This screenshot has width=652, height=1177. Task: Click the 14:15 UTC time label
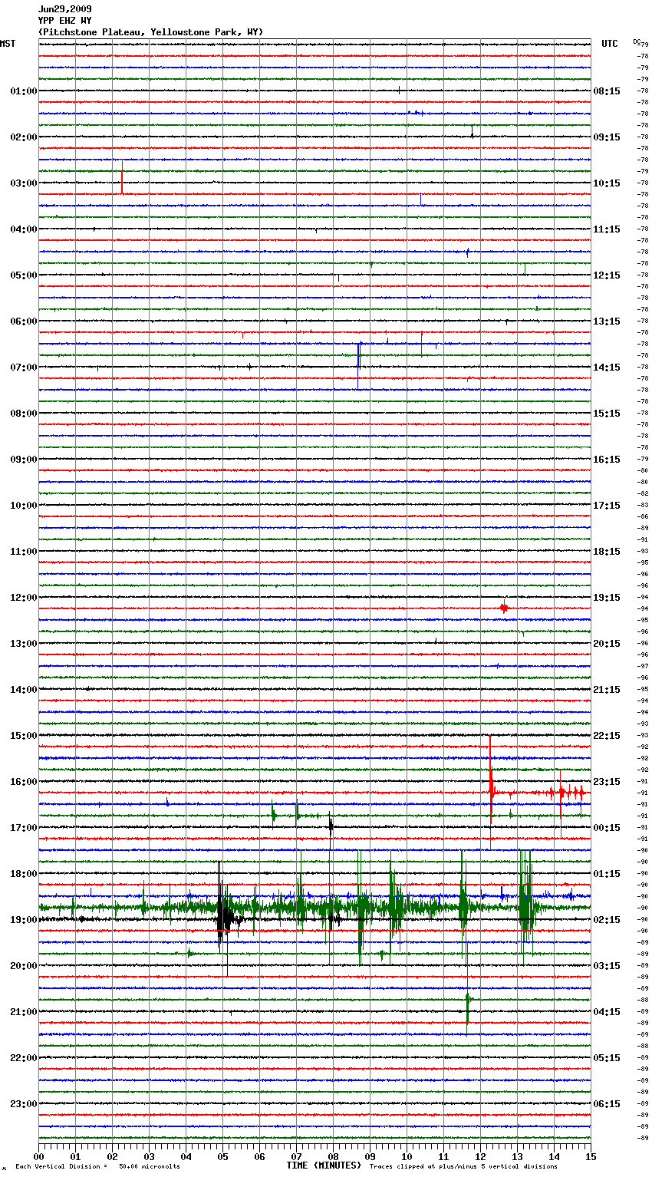coord(607,368)
